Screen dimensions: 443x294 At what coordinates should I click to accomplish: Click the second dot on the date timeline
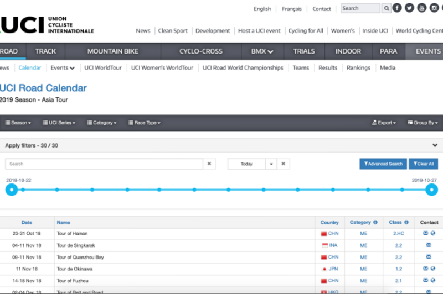57,190
